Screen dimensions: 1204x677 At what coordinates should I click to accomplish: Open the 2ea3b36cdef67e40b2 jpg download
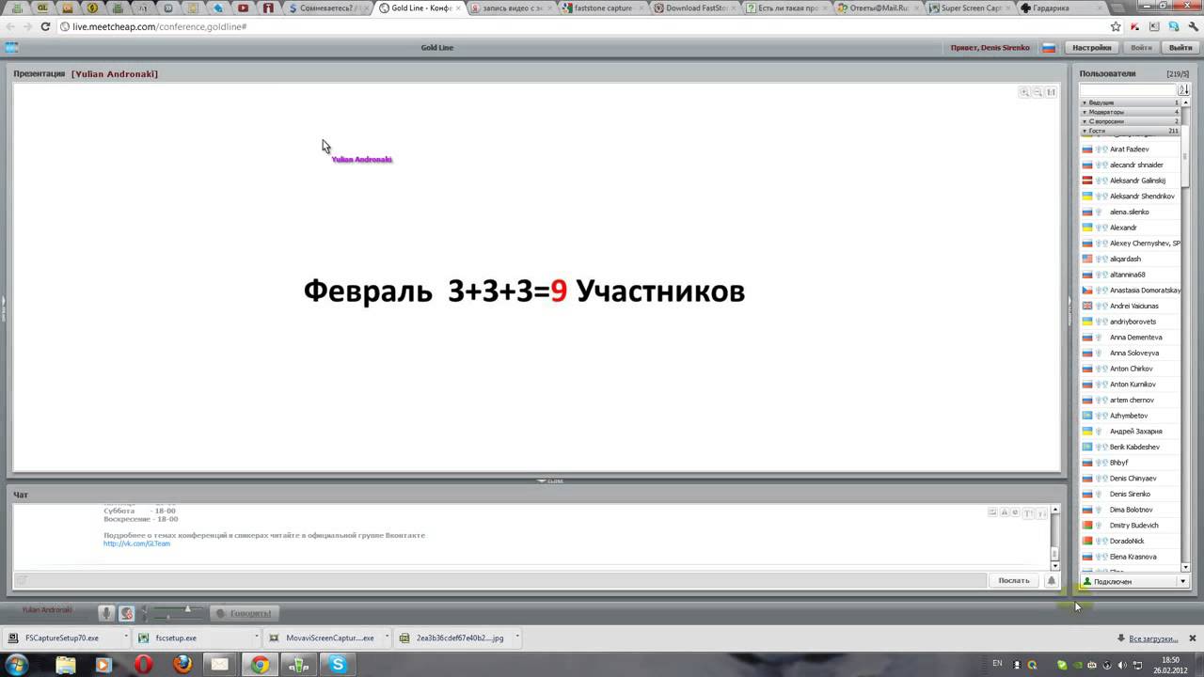click(460, 638)
